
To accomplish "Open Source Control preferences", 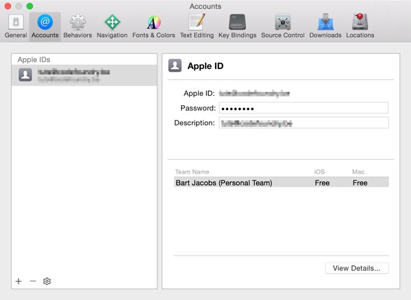I will pyautogui.click(x=282, y=27).
